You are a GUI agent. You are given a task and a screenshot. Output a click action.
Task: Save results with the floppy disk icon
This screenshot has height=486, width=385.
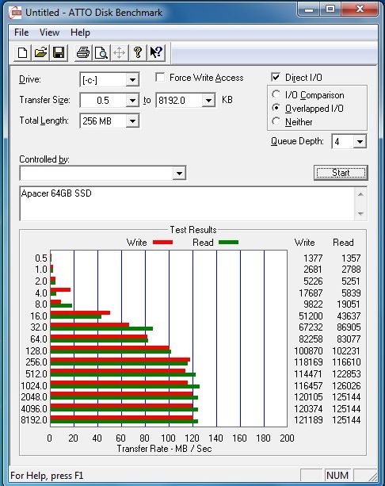[59, 52]
